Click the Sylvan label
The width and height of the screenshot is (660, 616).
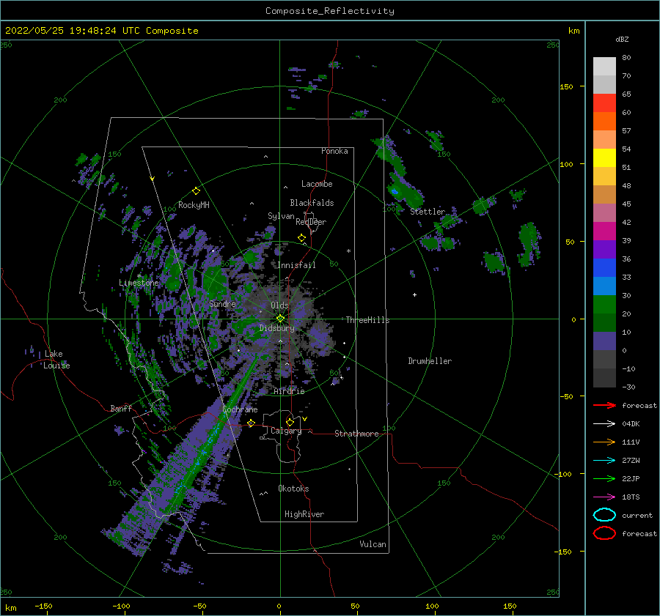pyautogui.click(x=281, y=216)
